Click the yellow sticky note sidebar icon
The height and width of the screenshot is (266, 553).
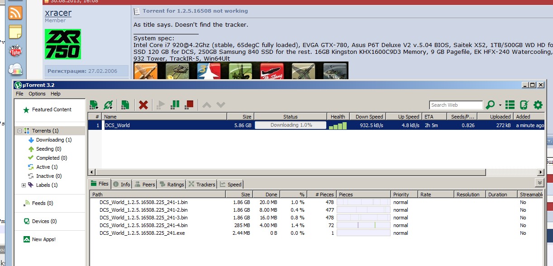pos(15,32)
